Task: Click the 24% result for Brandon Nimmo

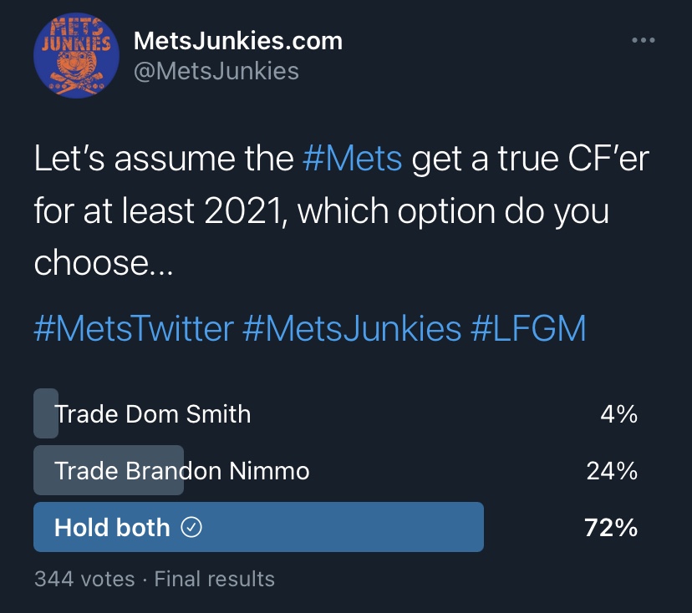Action: 612,471
